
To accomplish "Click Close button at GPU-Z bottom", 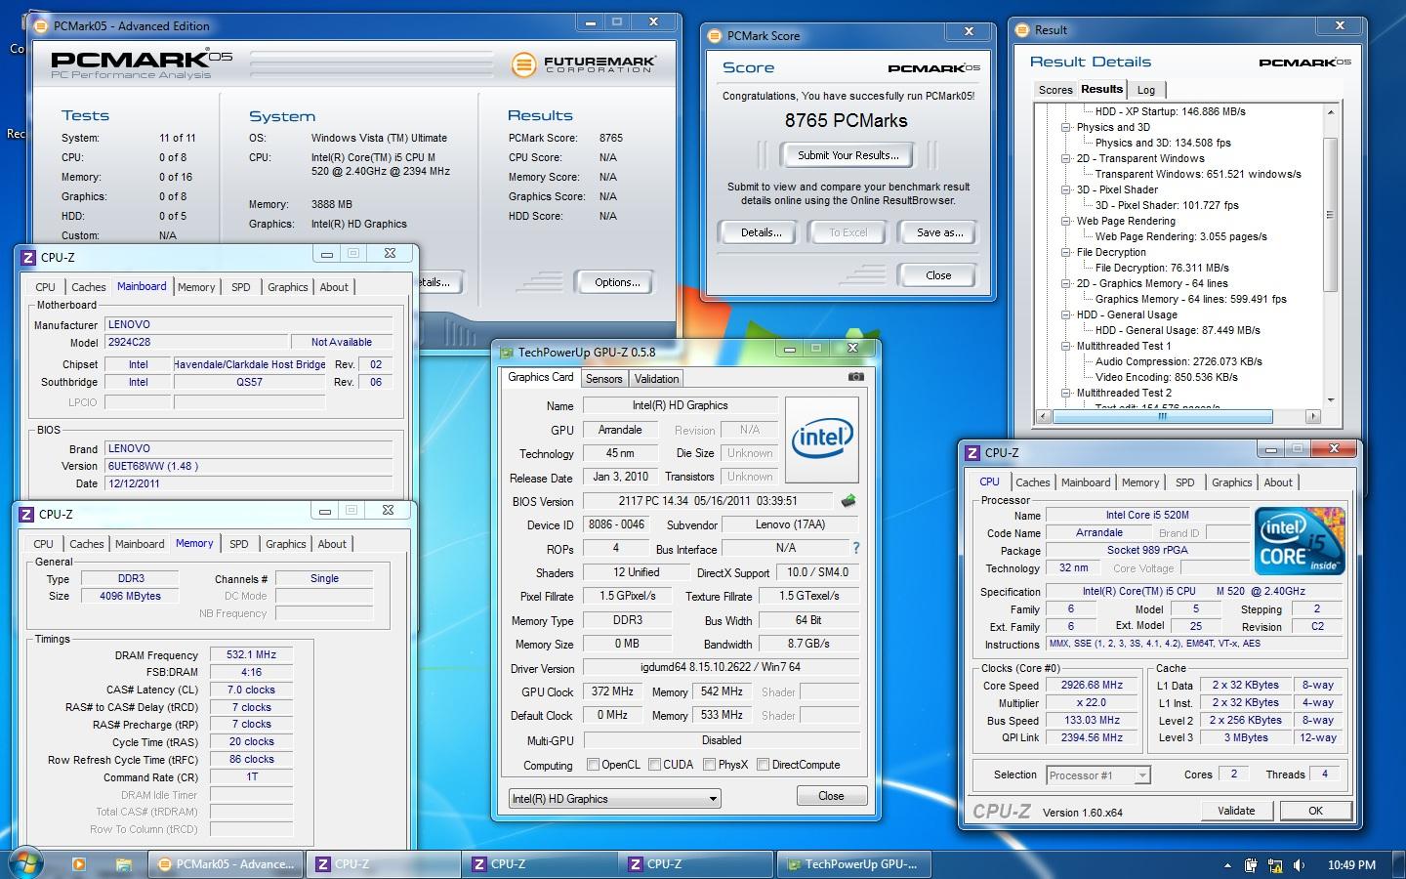I will tap(831, 796).
